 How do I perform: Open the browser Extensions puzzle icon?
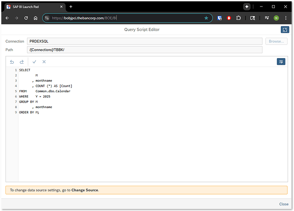pyautogui.click(x=238, y=18)
